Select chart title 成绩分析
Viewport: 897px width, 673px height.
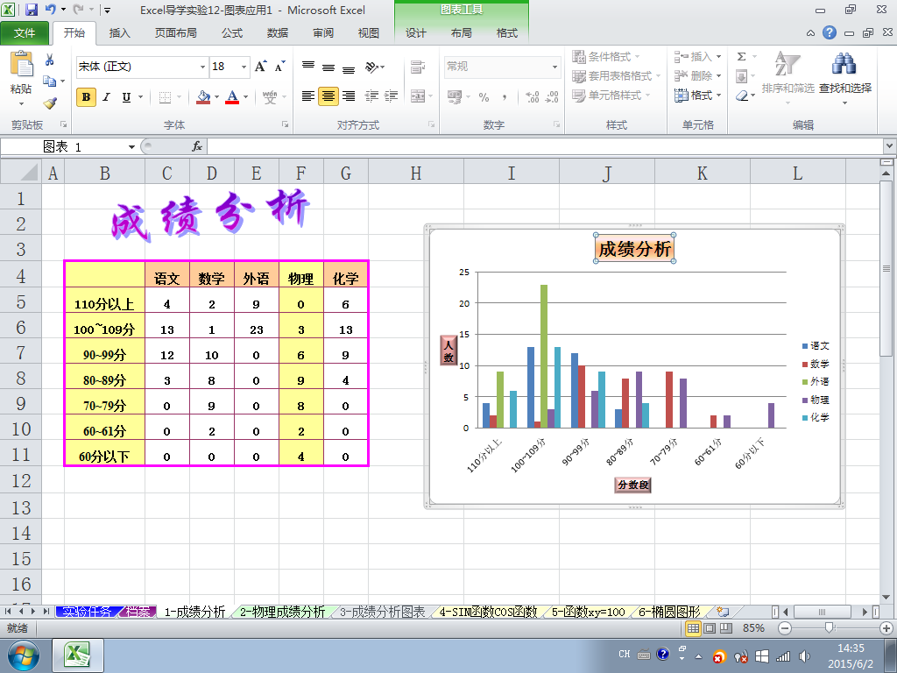click(x=634, y=249)
